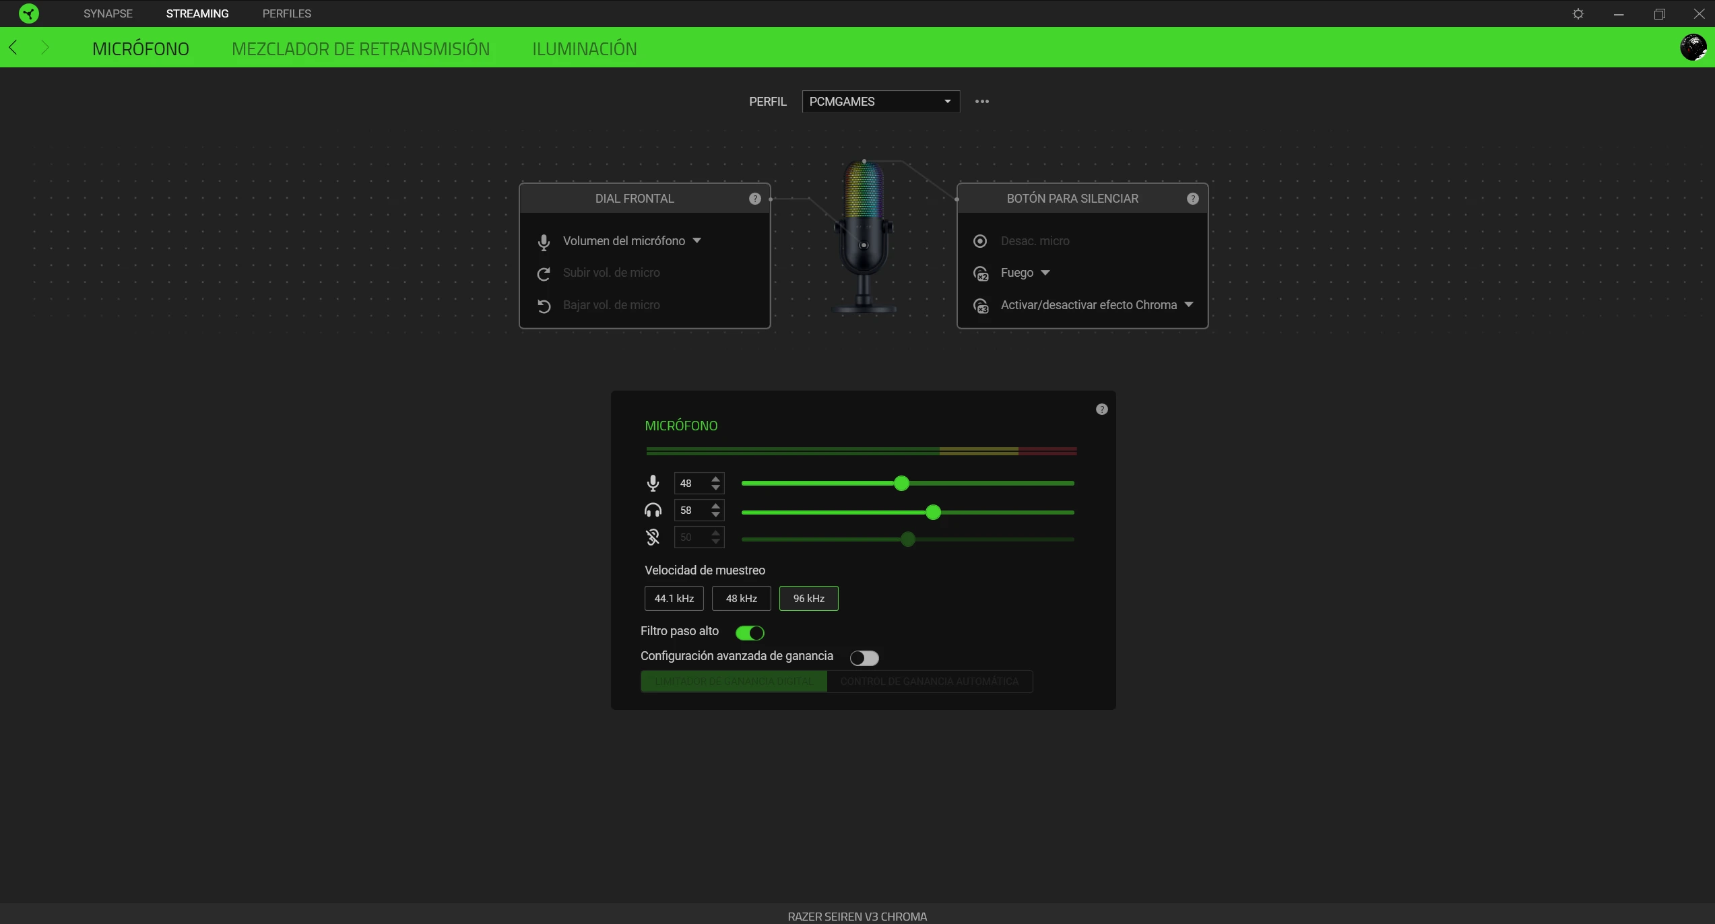The image size is (1715, 924).
Task: Click the Bajar vol. de micro label
Action: [611, 305]
